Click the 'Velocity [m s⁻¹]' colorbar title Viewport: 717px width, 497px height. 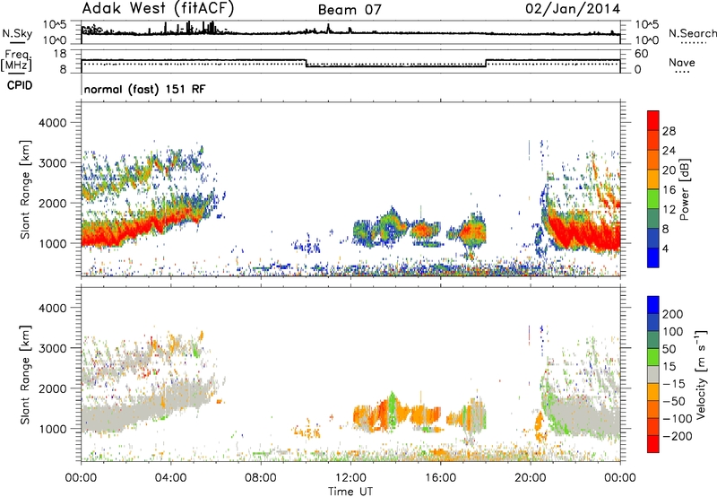[701, 374]
